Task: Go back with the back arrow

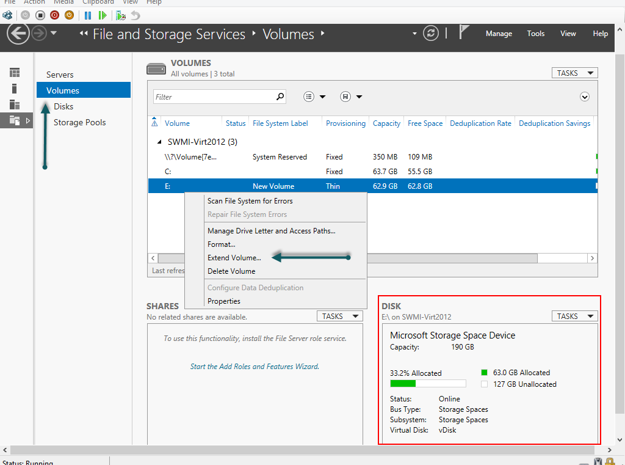Action: click(x=18, y=34)
